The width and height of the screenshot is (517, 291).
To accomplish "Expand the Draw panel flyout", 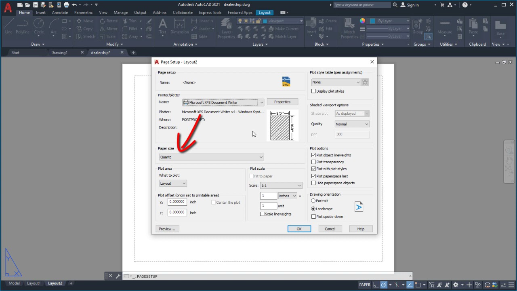I will tap(38, 44).
